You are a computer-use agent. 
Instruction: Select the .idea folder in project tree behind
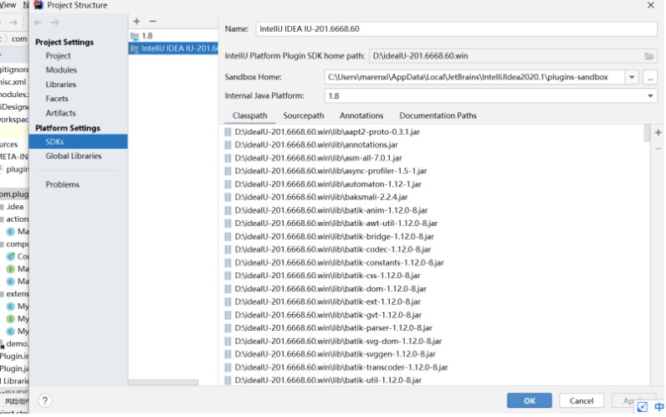coord(14,207)
